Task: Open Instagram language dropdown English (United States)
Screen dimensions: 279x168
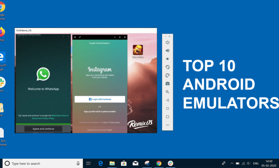Action: pos(100,43)
